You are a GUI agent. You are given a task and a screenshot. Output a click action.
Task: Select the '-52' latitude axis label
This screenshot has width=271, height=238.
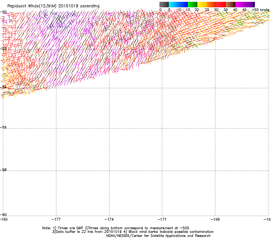click(3, 49)
